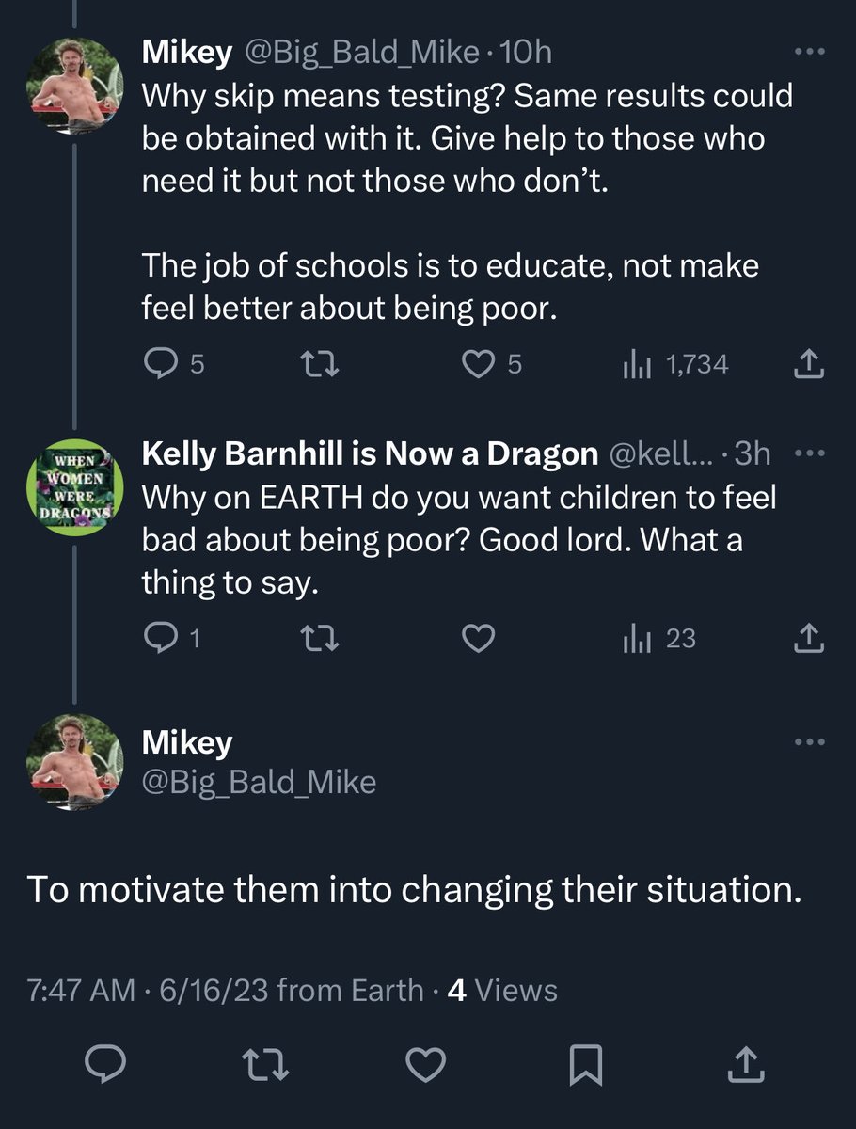Reply to Kelly Barnhill's tweet
This screenshot has height=1129, width=856.
(160, 640)
